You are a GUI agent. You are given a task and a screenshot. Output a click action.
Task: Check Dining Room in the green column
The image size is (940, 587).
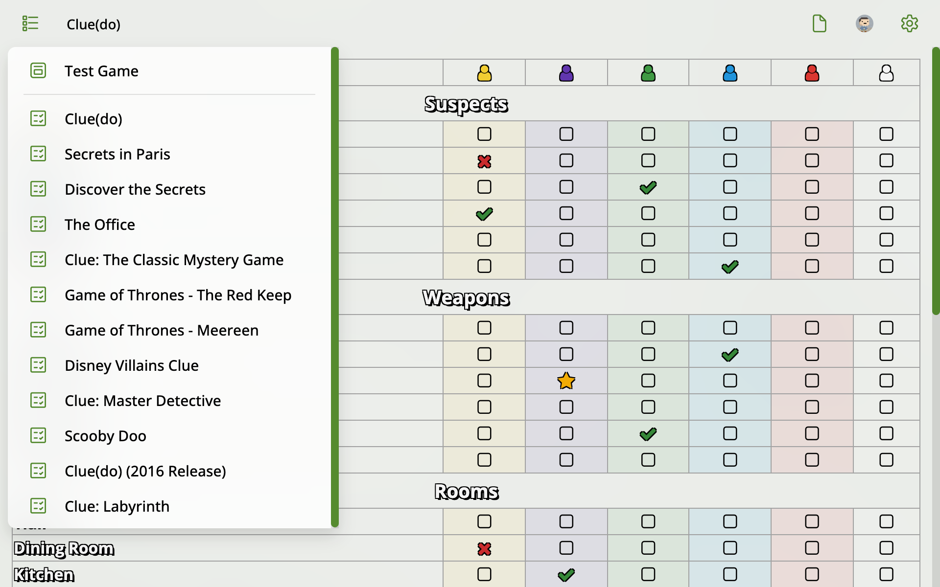(648, 548)
